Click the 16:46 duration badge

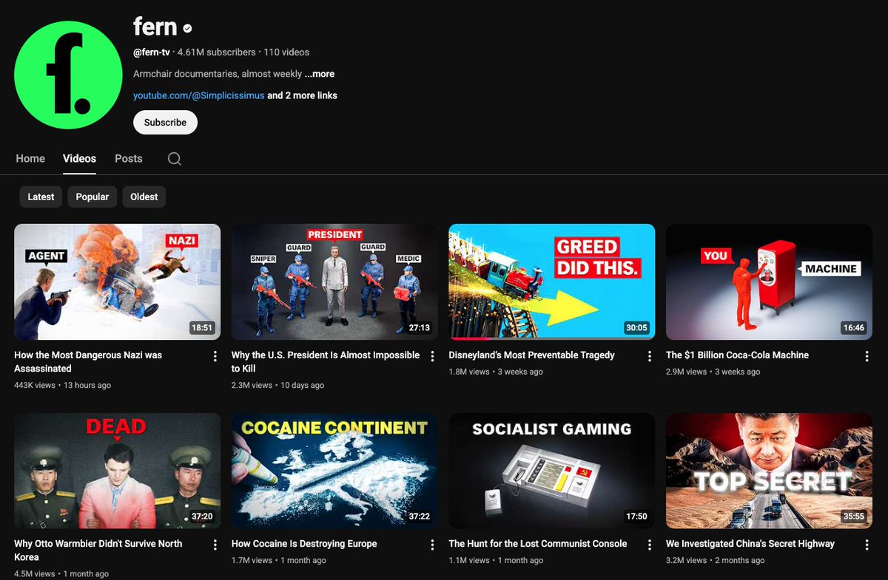(x=853, y=328)
